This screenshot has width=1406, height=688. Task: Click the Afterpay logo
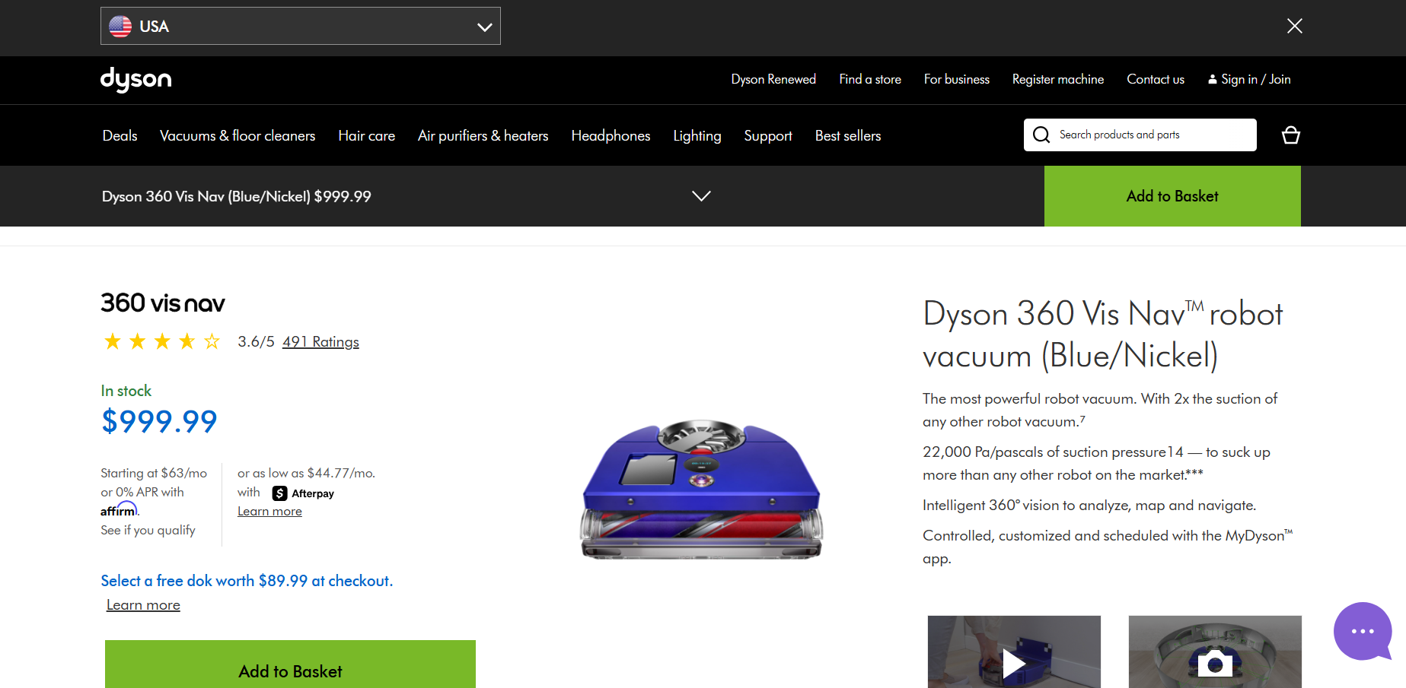303,493
